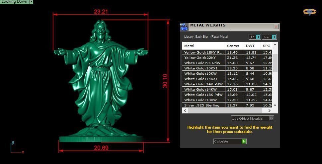Click the 9.68 DWT value
The width and height of the screenshot is (322, 164).
250,79
